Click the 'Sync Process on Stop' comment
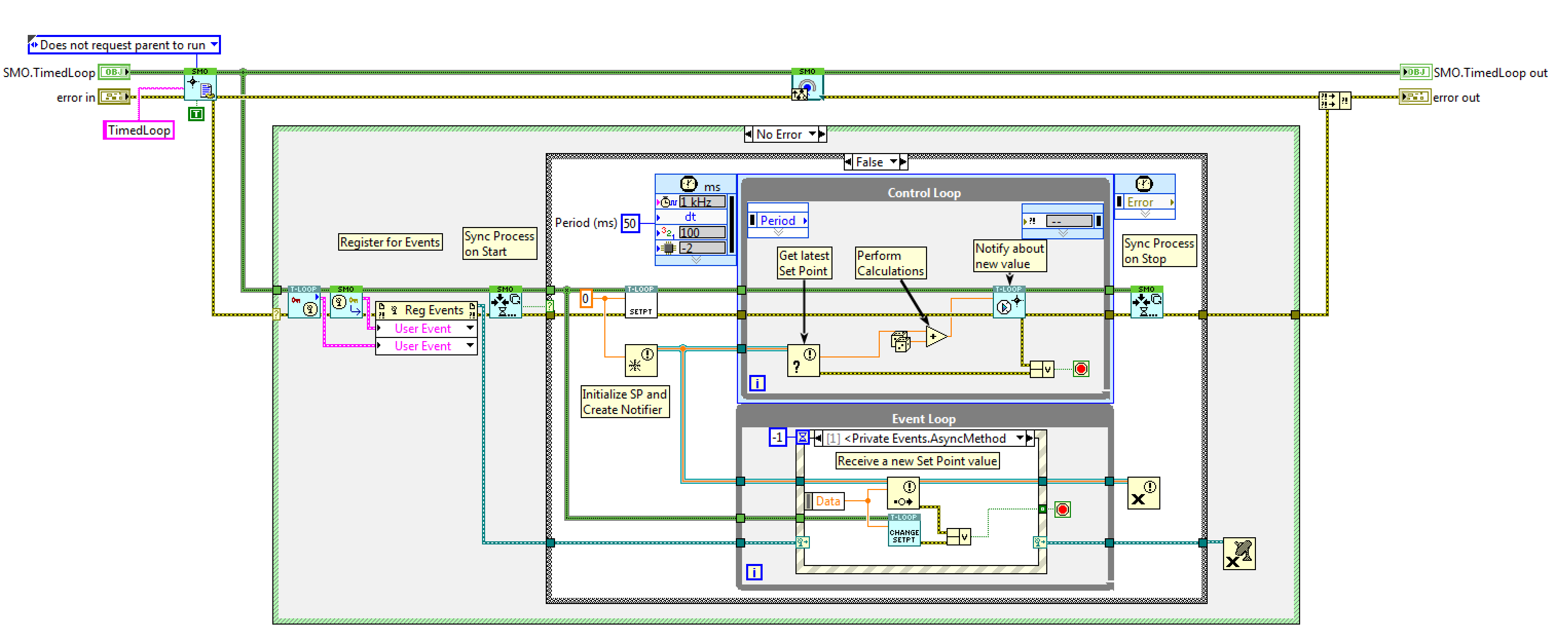 pyautogui.click(x=1159, y=251)
